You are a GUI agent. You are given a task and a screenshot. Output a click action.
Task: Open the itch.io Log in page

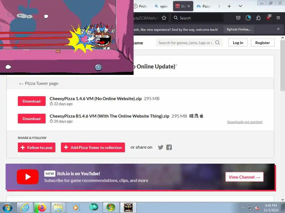[x=238, y=42]
